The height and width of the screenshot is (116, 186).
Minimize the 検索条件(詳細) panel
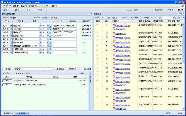click(x=88, y=14)
